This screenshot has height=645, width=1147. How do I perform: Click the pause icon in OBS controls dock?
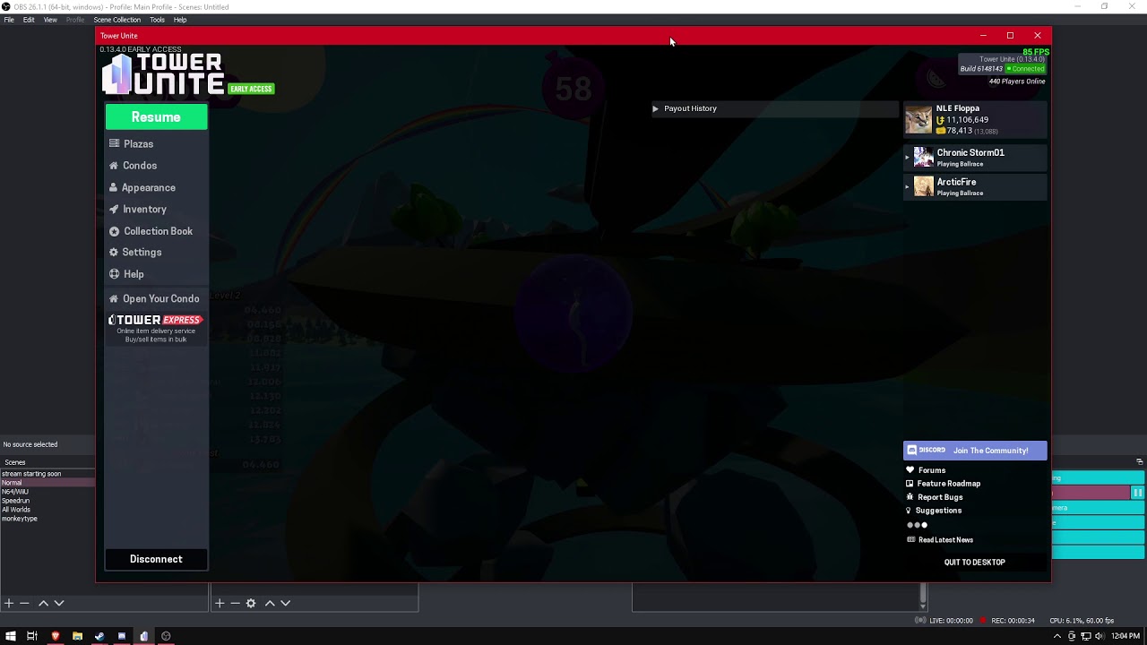[x=1137, y=493]
